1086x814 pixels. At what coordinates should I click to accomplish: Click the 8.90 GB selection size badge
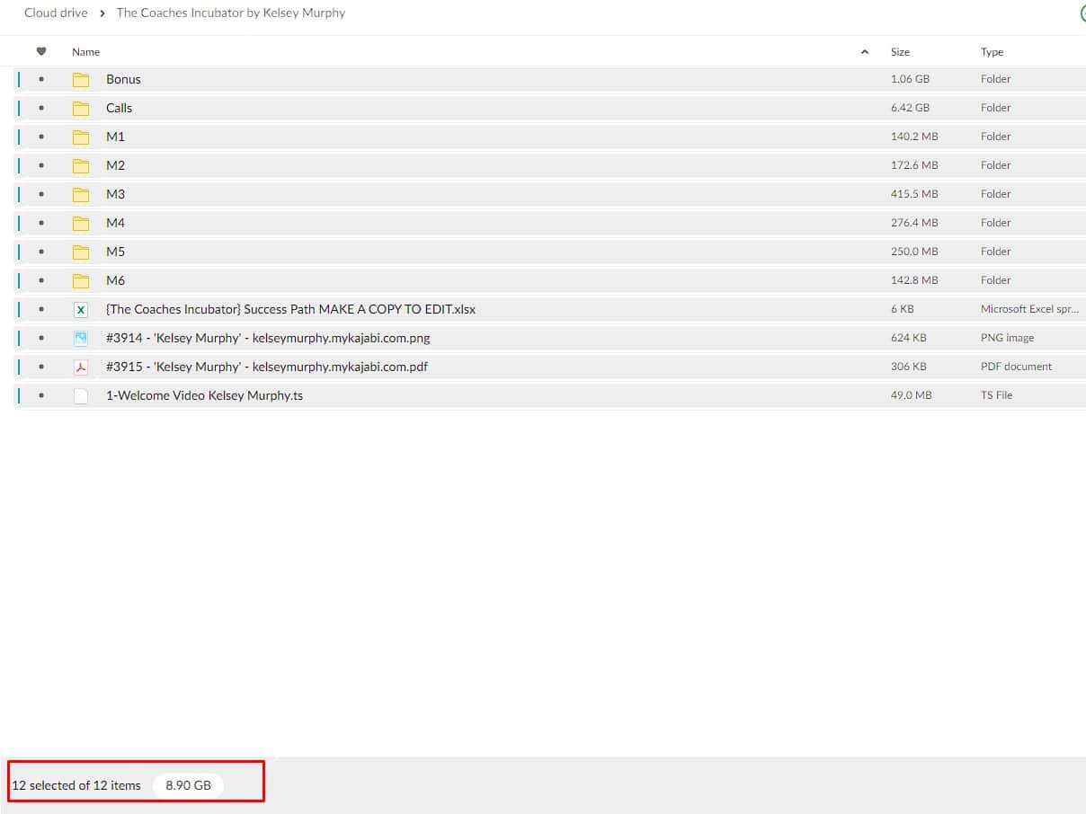(188, 785)
